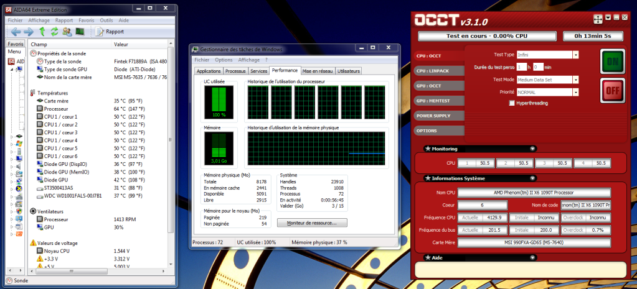Open OCCT OPTIONS panel
This screenshot has width=637, height=289.
[439, 131]
